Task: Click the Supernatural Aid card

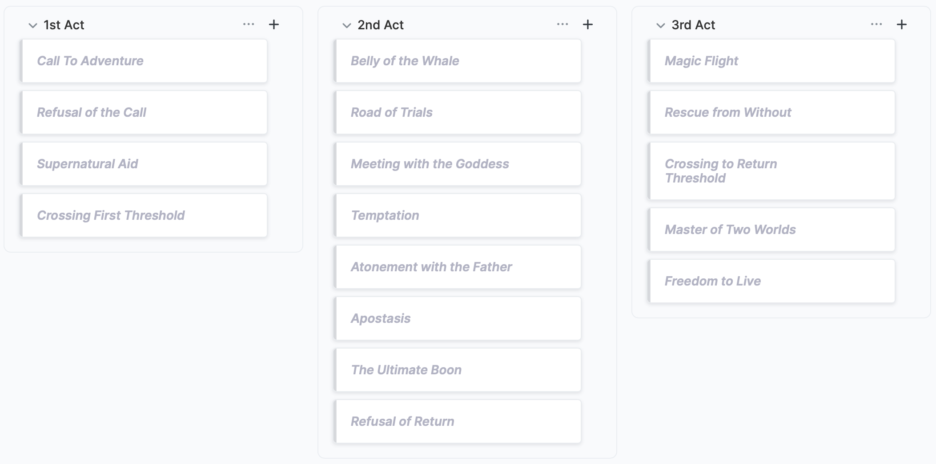Action: 144,164
